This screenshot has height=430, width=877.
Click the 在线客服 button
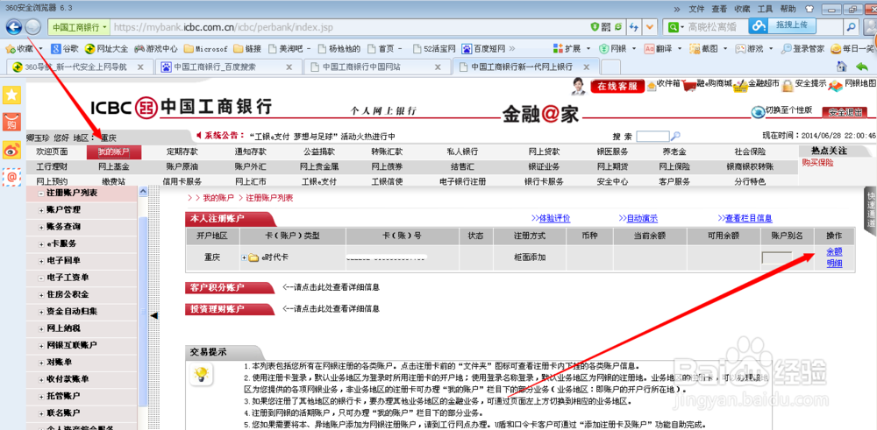pyautogui.click(x=617, y=86)
